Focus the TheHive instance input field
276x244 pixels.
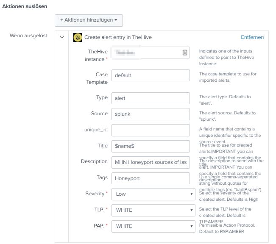click(x=151, y=53)
